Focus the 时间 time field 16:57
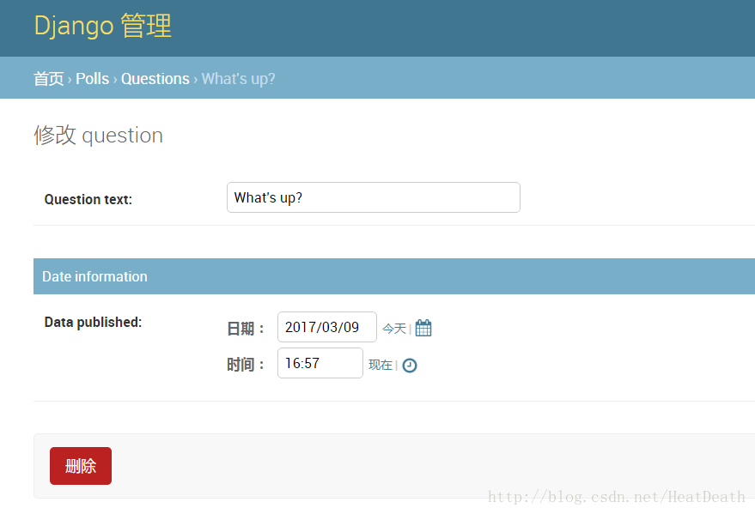Viewport: 755px width, 514px height. click(x=320, y=363)
